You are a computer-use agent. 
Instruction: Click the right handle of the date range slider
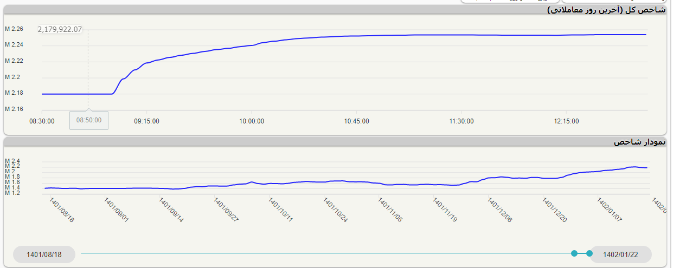(589, 253)
